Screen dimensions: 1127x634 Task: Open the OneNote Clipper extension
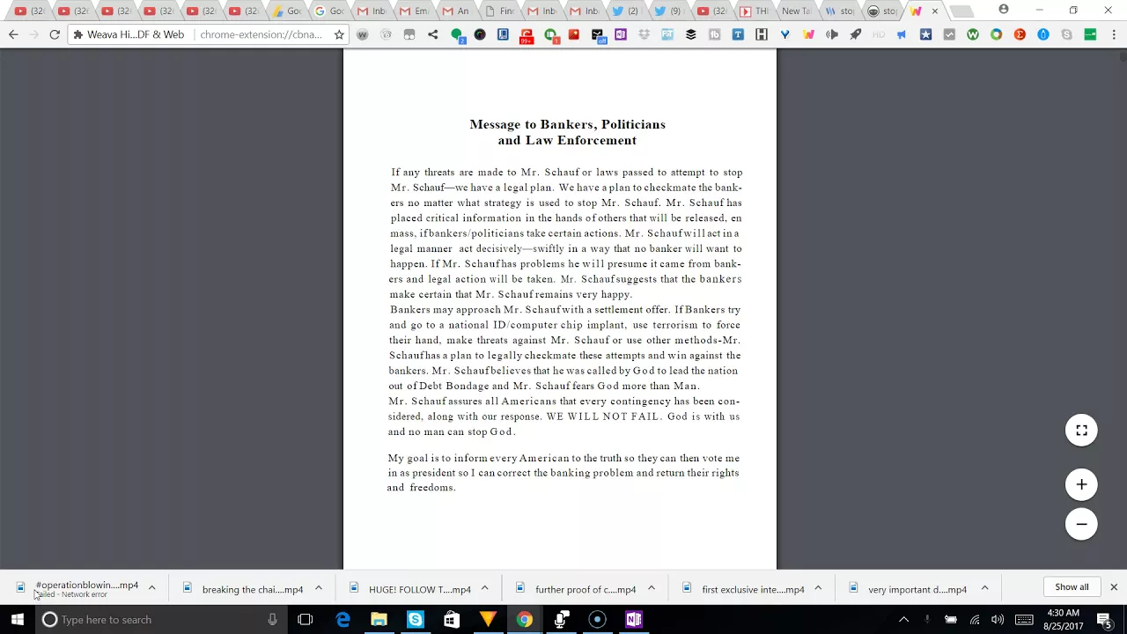621,34
